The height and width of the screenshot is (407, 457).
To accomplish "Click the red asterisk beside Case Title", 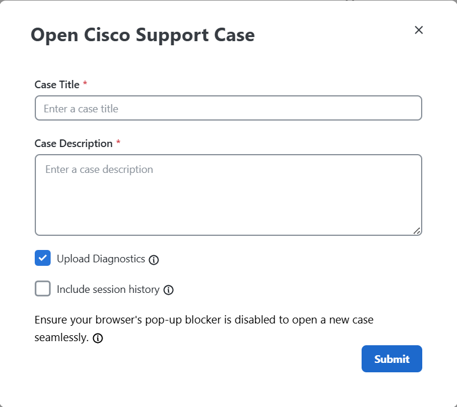I will tap(85, 85).
